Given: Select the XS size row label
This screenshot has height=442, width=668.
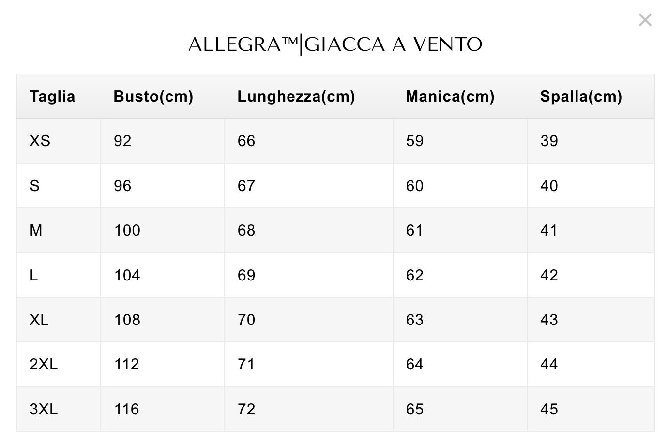Looking at the screenshot, I should tap(40, 141).
